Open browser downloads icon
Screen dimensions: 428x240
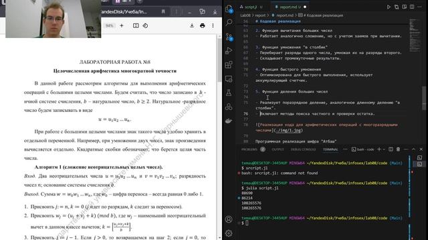pos(215,12)
